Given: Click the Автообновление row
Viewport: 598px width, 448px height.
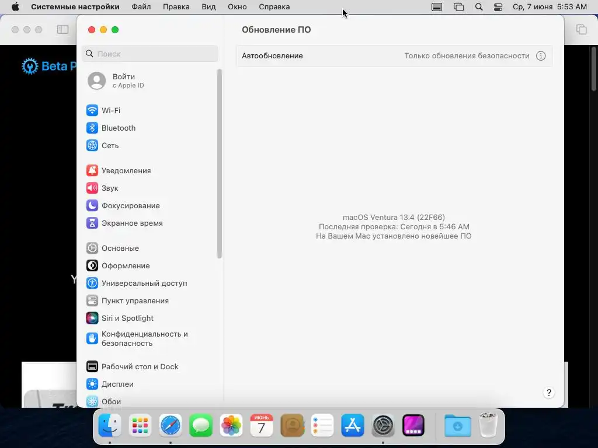Looking at the screenshot, I should pos(394,56).
